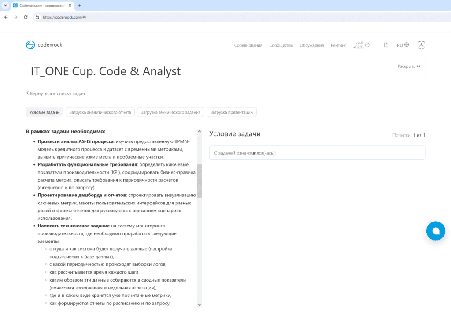Screen dimensions: 451x315
Task: Expand the Раскрыть dropdown
Action: point(409,67)
